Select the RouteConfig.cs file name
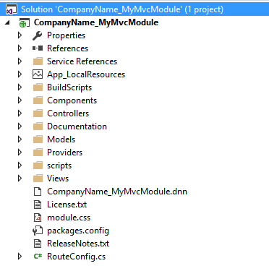 click(76, 257)
